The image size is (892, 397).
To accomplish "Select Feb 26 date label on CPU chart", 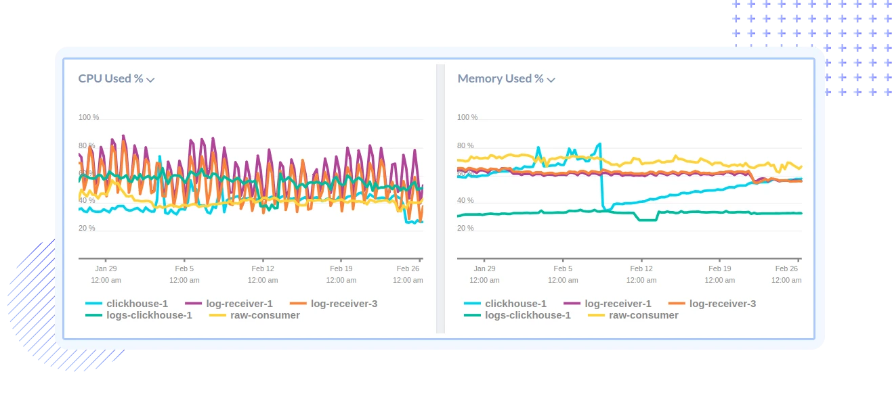I will pos(408,268).
